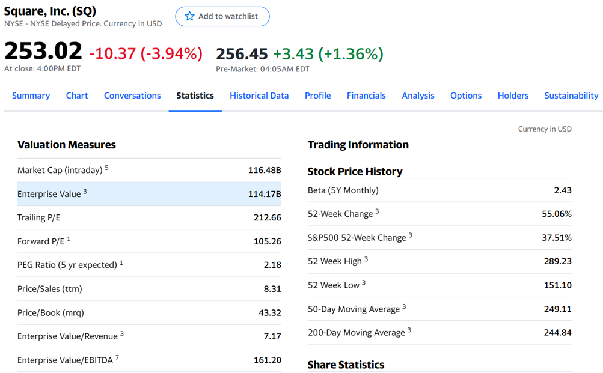The width and height of the screenshot is (603, 373).
Task: Click 52 Week High value 289.23
Action: coord(558,261)
